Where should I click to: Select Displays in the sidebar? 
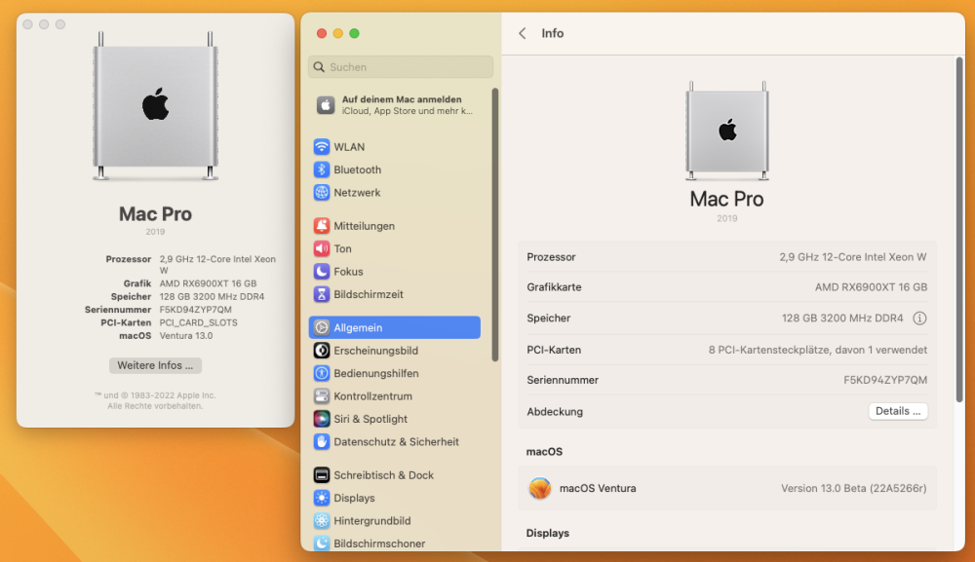[394, 498]
